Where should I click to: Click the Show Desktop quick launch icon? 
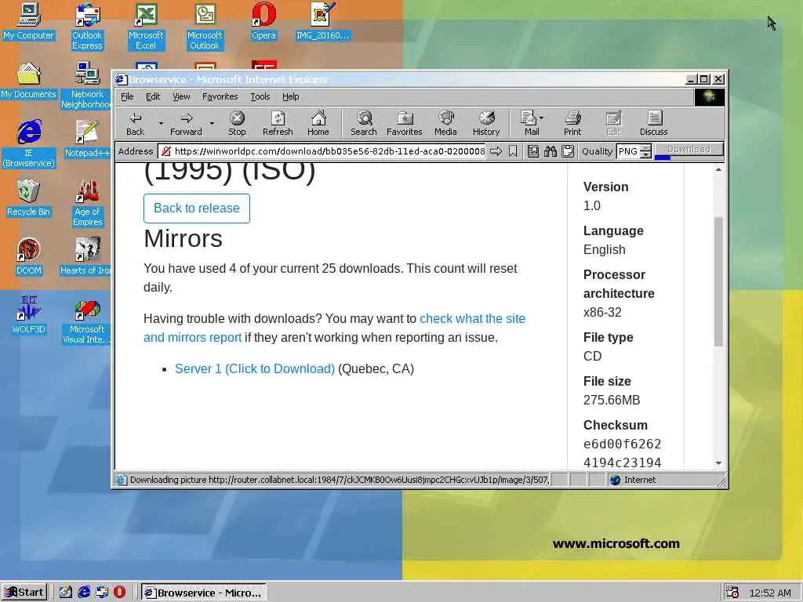(x=66, y=593)
